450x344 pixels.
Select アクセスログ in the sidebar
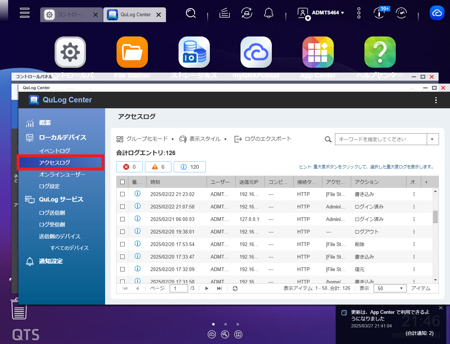tap(61, 163)
